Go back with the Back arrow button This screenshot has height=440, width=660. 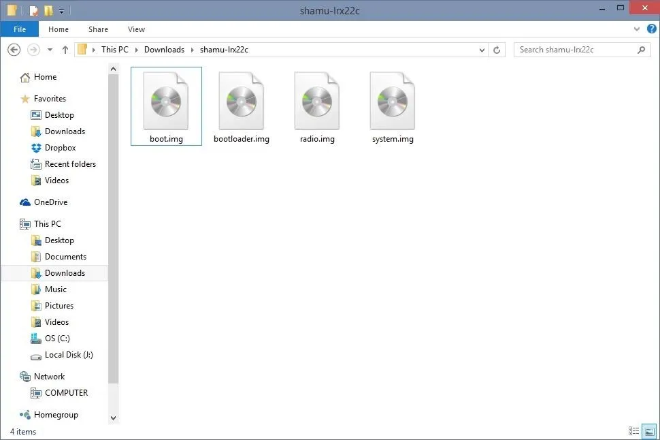click(14, 50)
